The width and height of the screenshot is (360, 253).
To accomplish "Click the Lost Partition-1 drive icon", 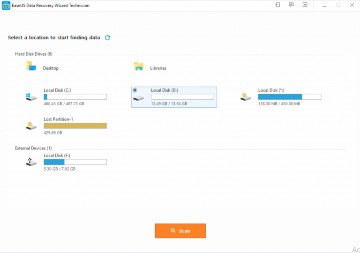I will click(x=31, y=126).
